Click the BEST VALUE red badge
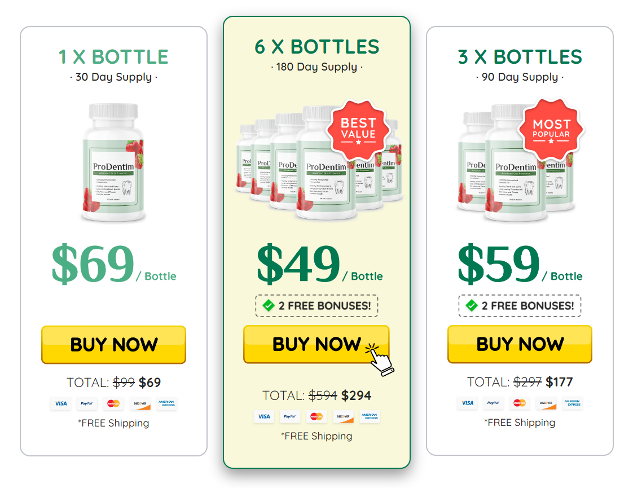The width and height of the screenshot is (633, 488). (x=358, y=130)
